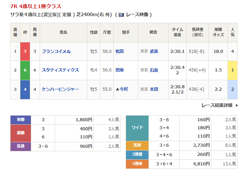Select the ワイド payout label
Screen dimensions: 245x172
click(x=137, y=128)
